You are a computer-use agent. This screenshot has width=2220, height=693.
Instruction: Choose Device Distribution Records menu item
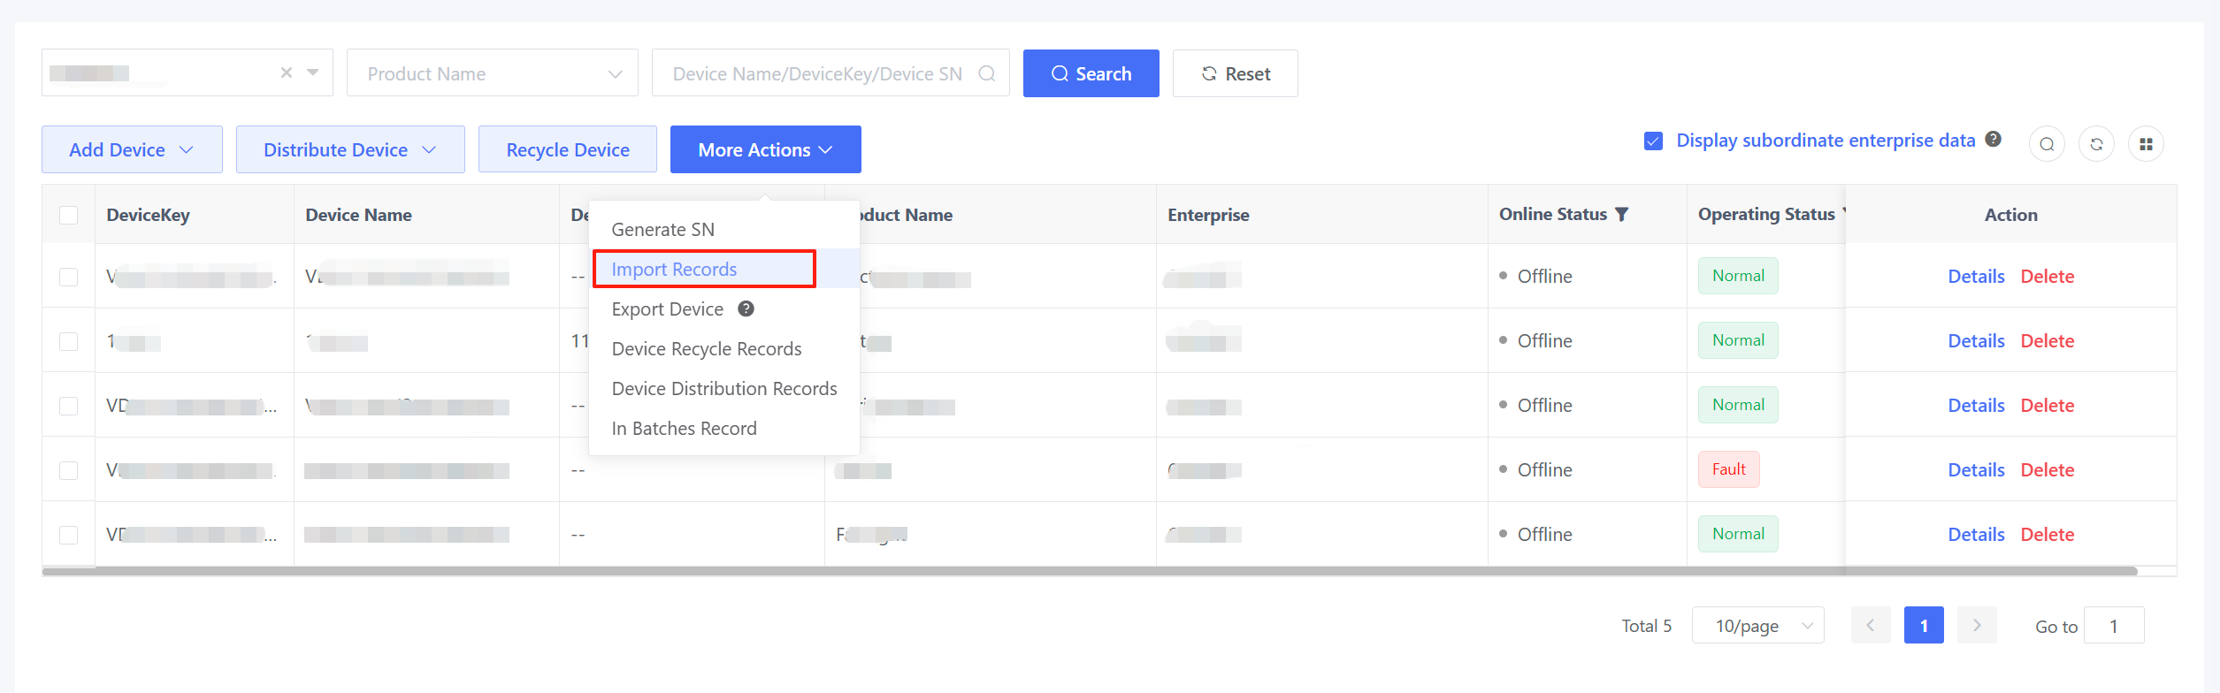click(723, 388)
